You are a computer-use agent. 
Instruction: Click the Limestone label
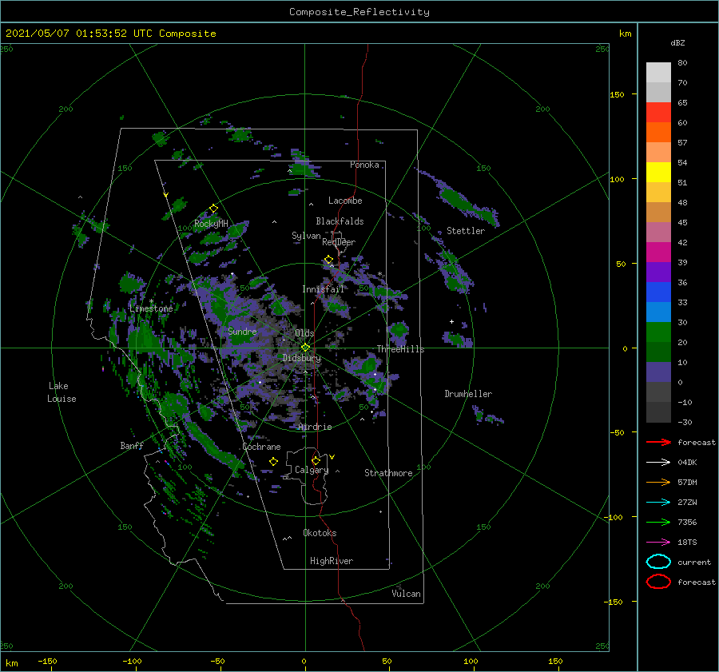point(151,308)
